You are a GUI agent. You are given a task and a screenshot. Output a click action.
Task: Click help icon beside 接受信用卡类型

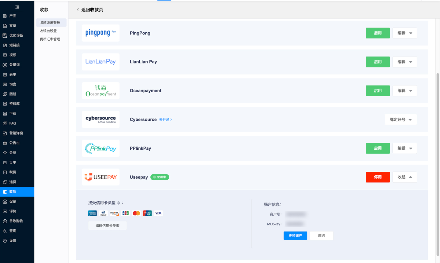[119, 203]
